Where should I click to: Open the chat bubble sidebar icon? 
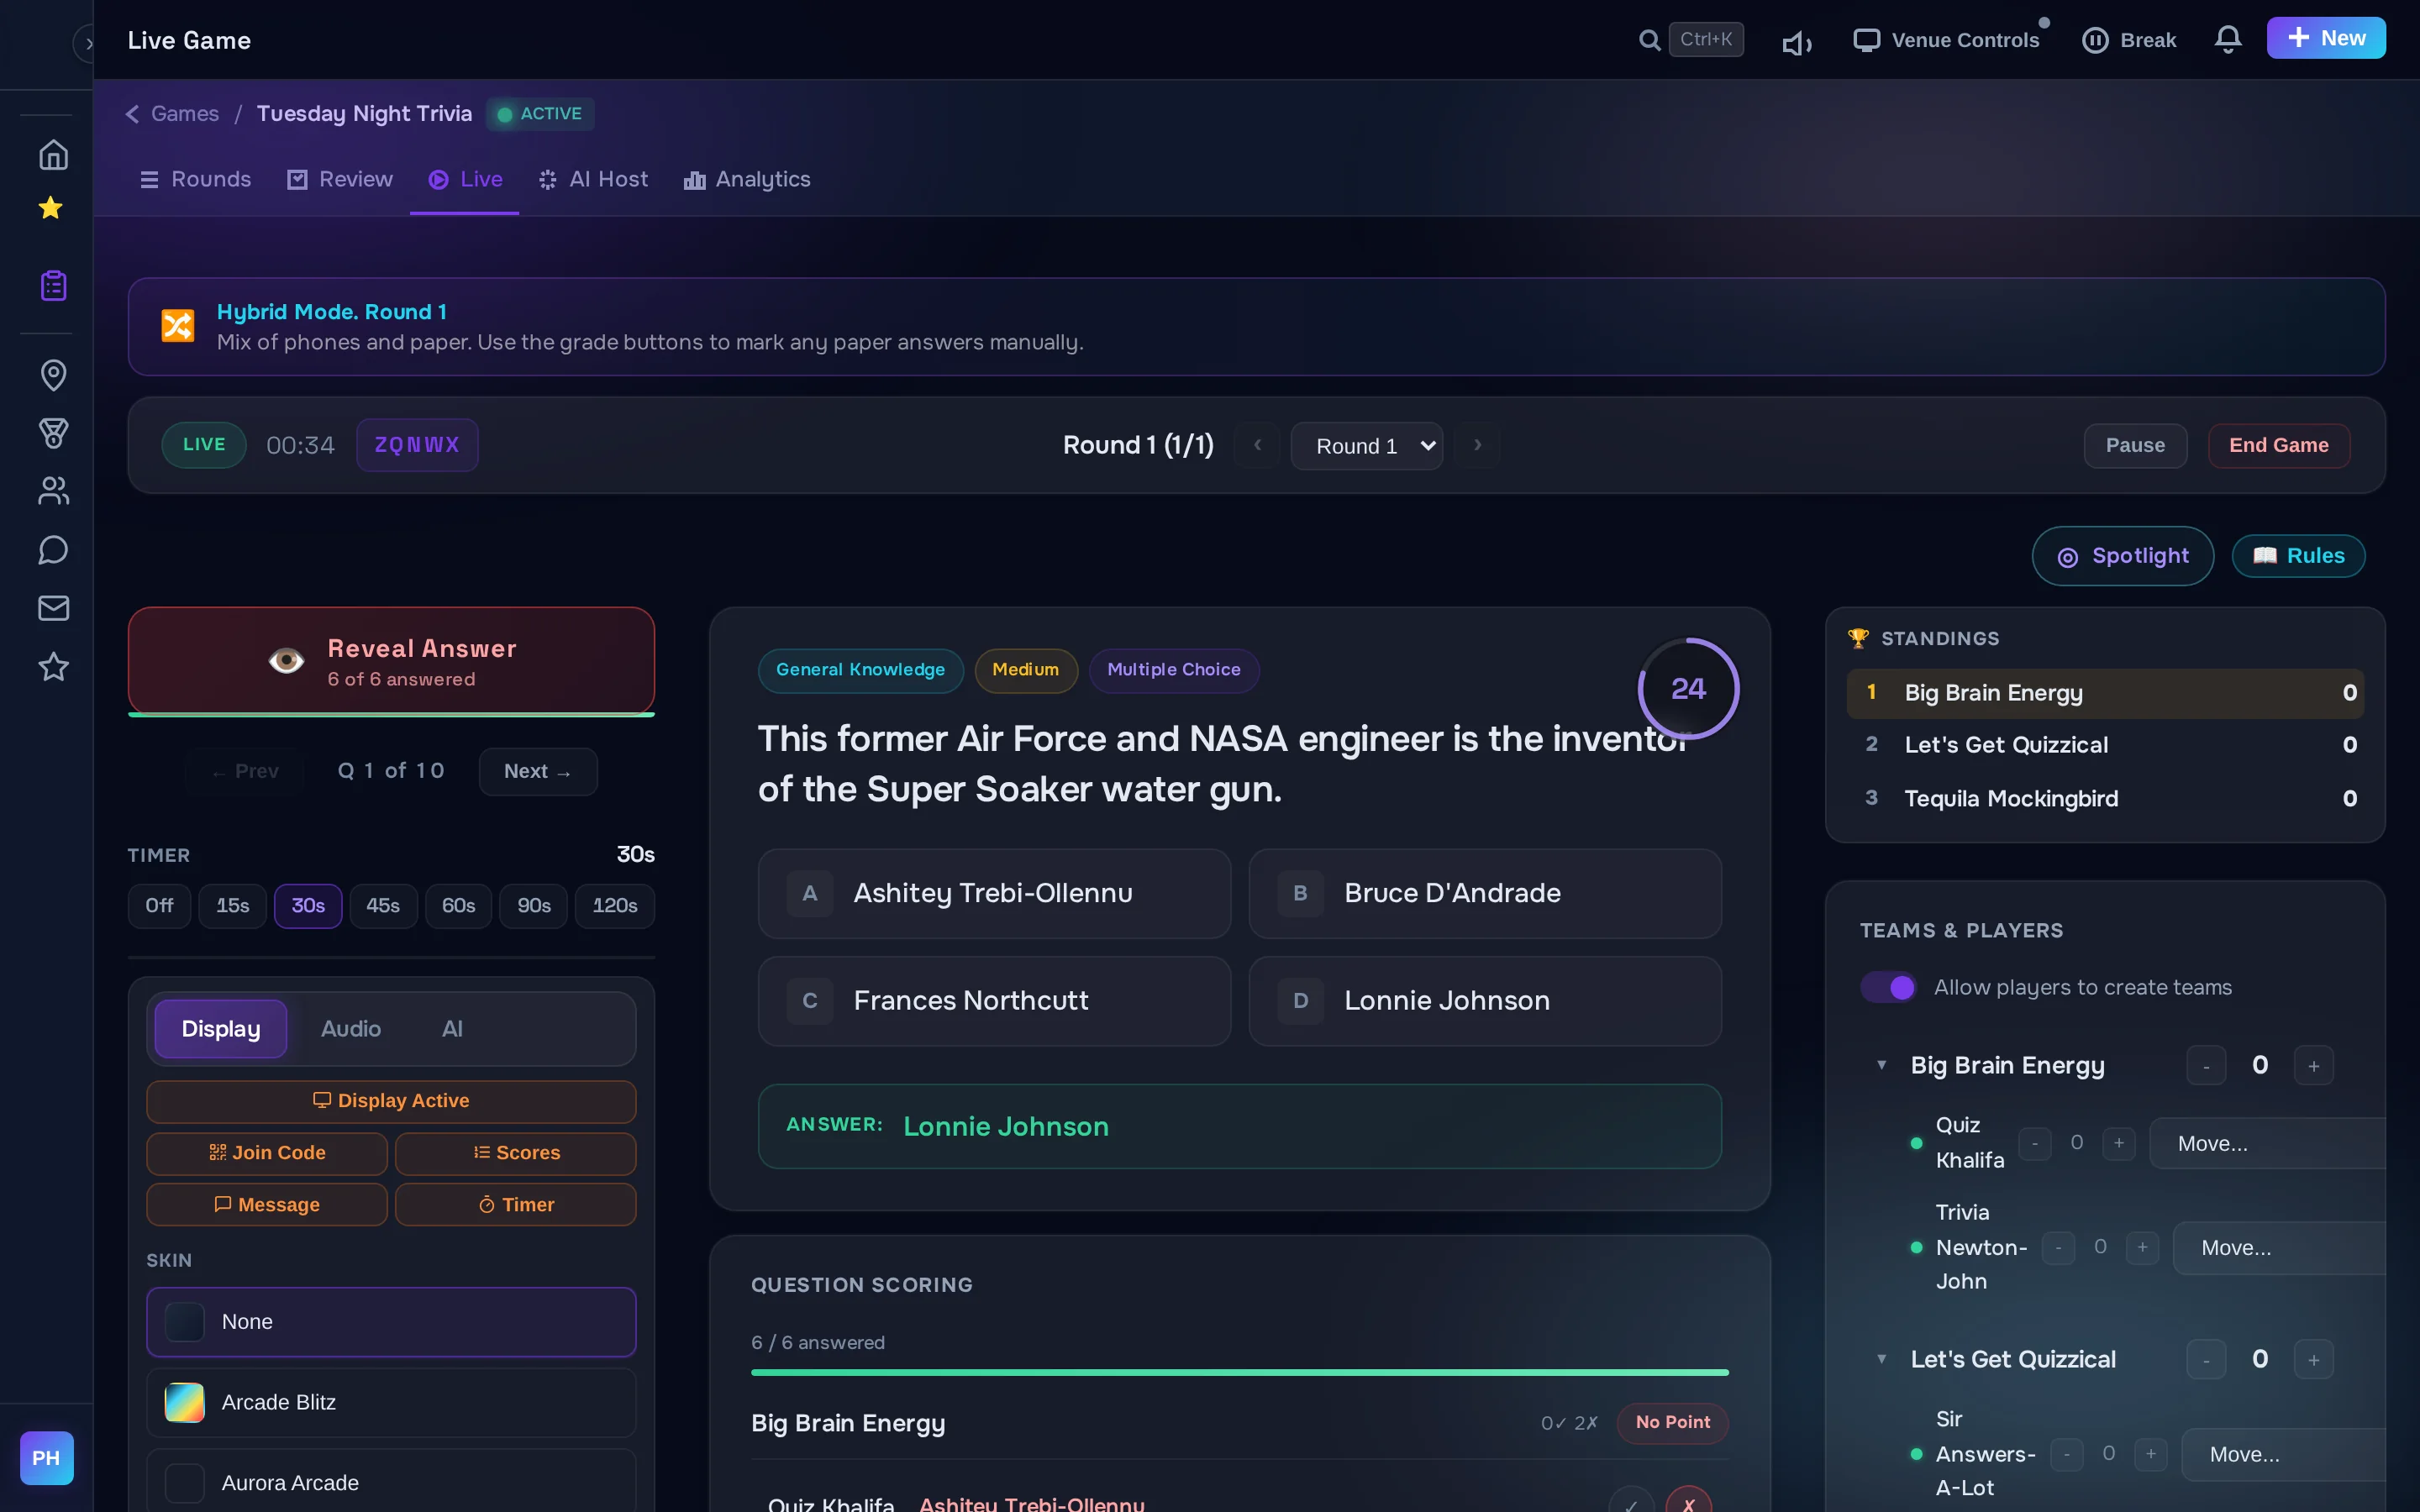pos(53,550)
